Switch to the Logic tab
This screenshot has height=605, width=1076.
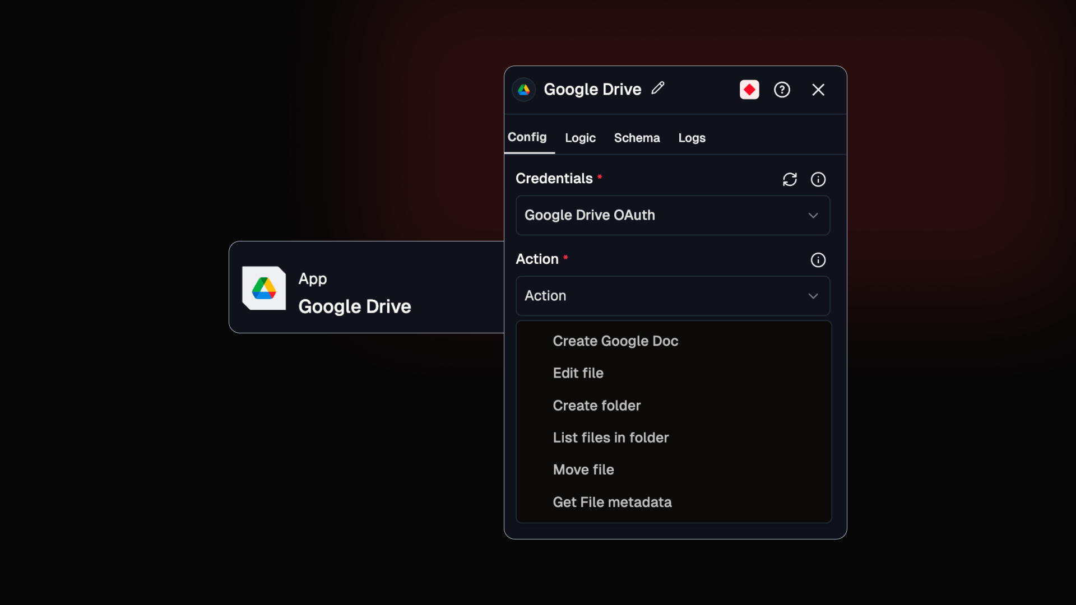tap(580, 138)
